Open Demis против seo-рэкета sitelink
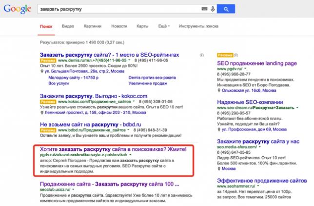Viewport: 314px width, 206px height. coord(152,78)
